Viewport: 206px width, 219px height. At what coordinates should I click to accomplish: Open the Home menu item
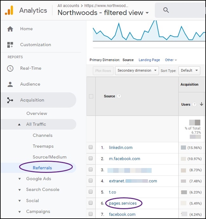(x=26, y=29)
